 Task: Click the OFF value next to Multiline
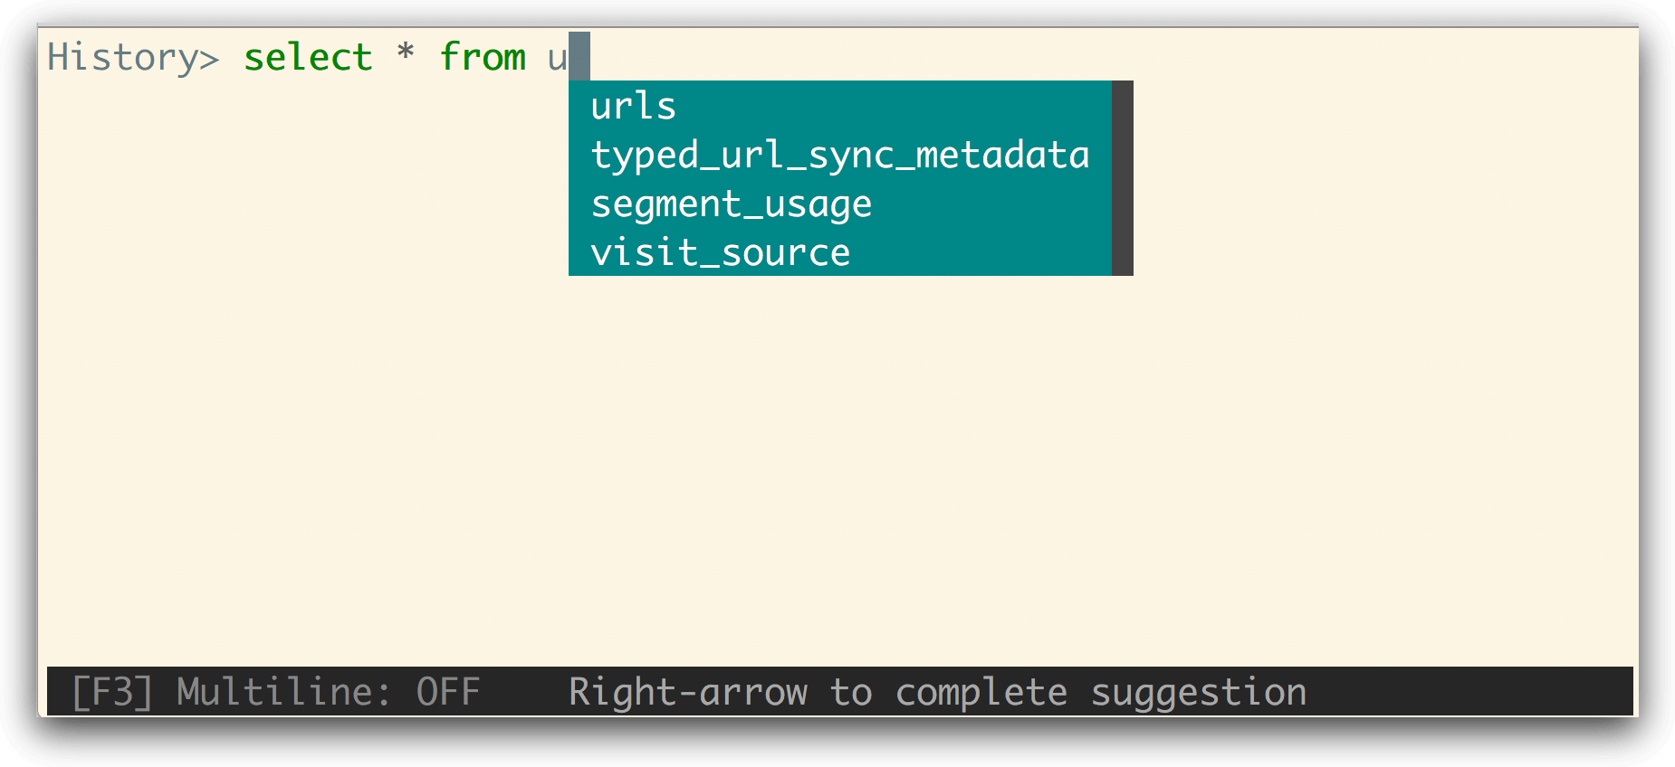[447, 693]
